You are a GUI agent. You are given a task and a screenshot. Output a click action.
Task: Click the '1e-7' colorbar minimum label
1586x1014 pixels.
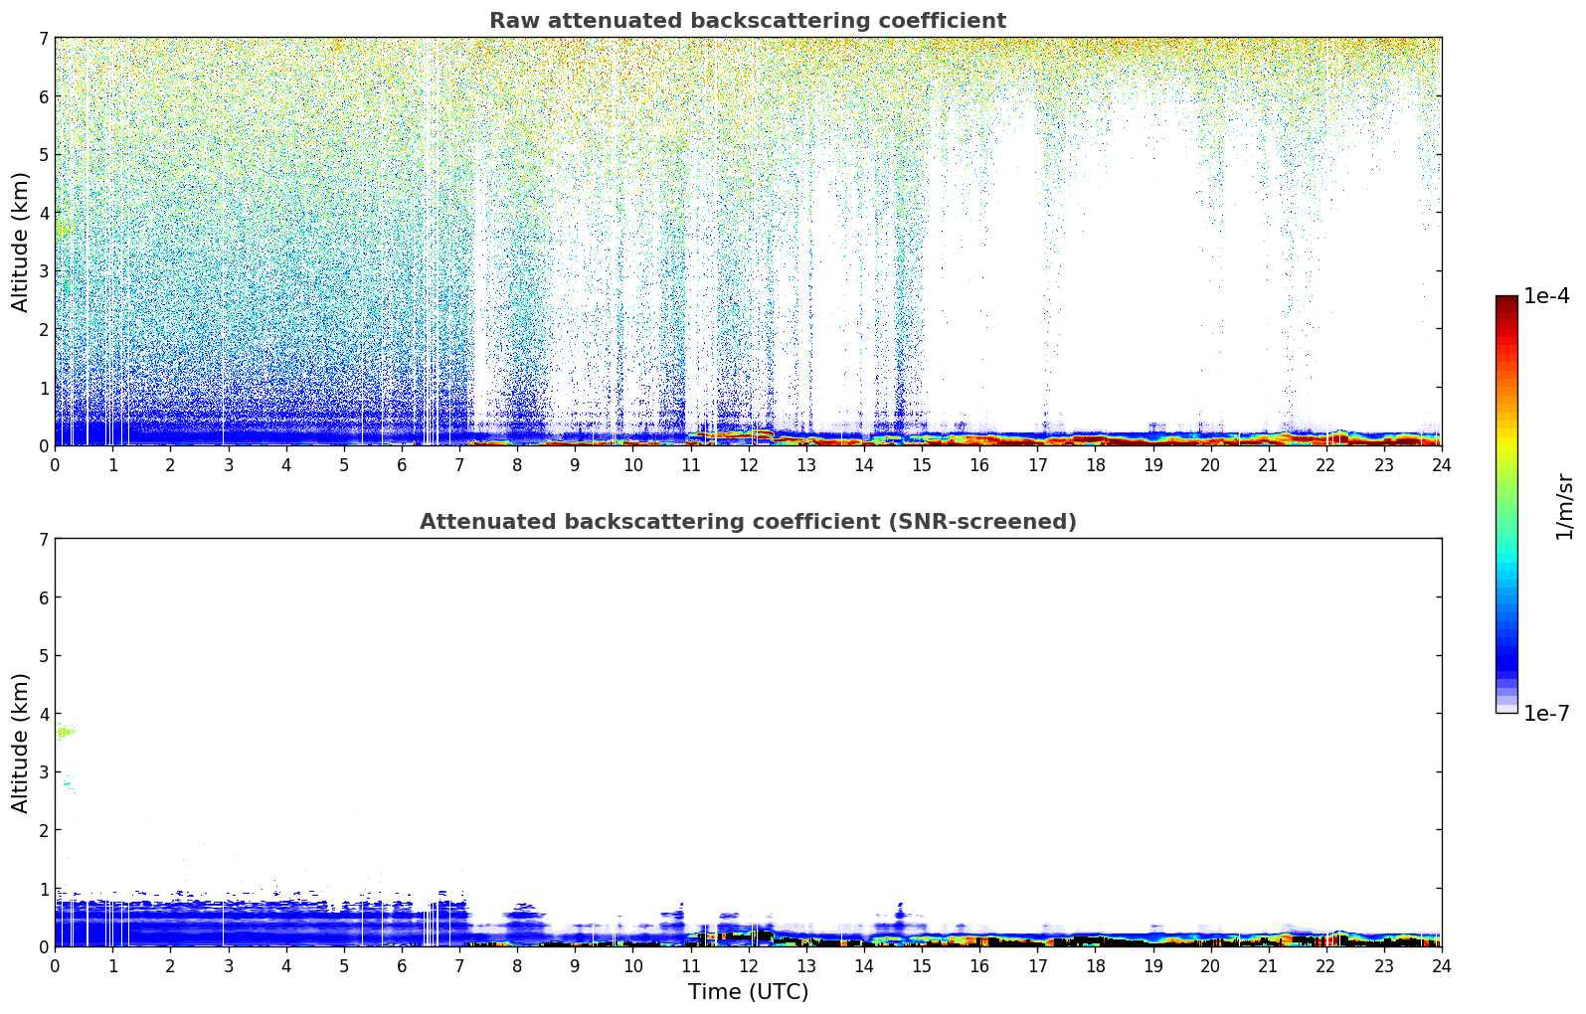(1546, 714)
